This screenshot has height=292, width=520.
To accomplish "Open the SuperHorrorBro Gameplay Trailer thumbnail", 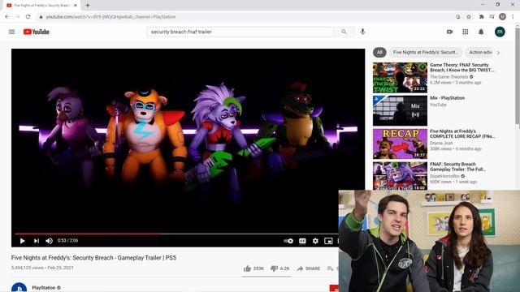I will tap(400, 176).
